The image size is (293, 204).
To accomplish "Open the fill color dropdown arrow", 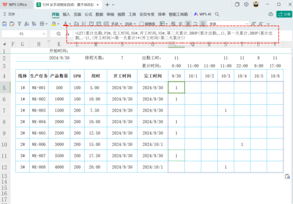I will pyautogui.click(x=58, y=24).
